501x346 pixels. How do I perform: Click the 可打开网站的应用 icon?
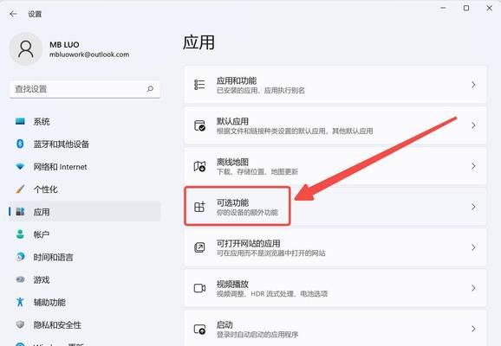tap(199, 247)
